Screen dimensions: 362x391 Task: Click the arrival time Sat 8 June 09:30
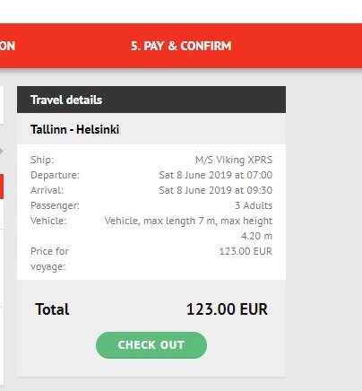[x=216, y=190]
